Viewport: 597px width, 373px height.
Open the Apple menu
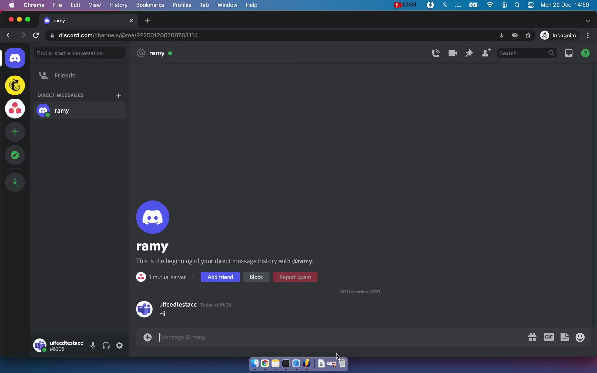12,5
